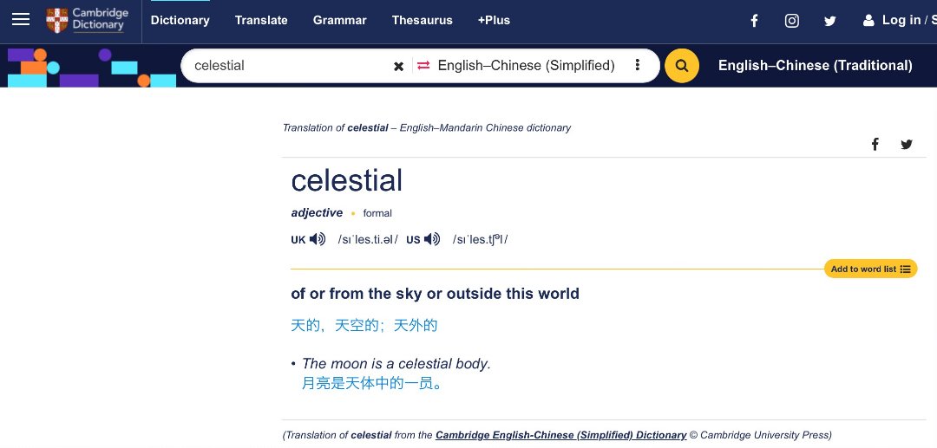This screenshot has height=448, width=937.
Task: Open Twitter icon in top header
Action: [x=830, y=21]
